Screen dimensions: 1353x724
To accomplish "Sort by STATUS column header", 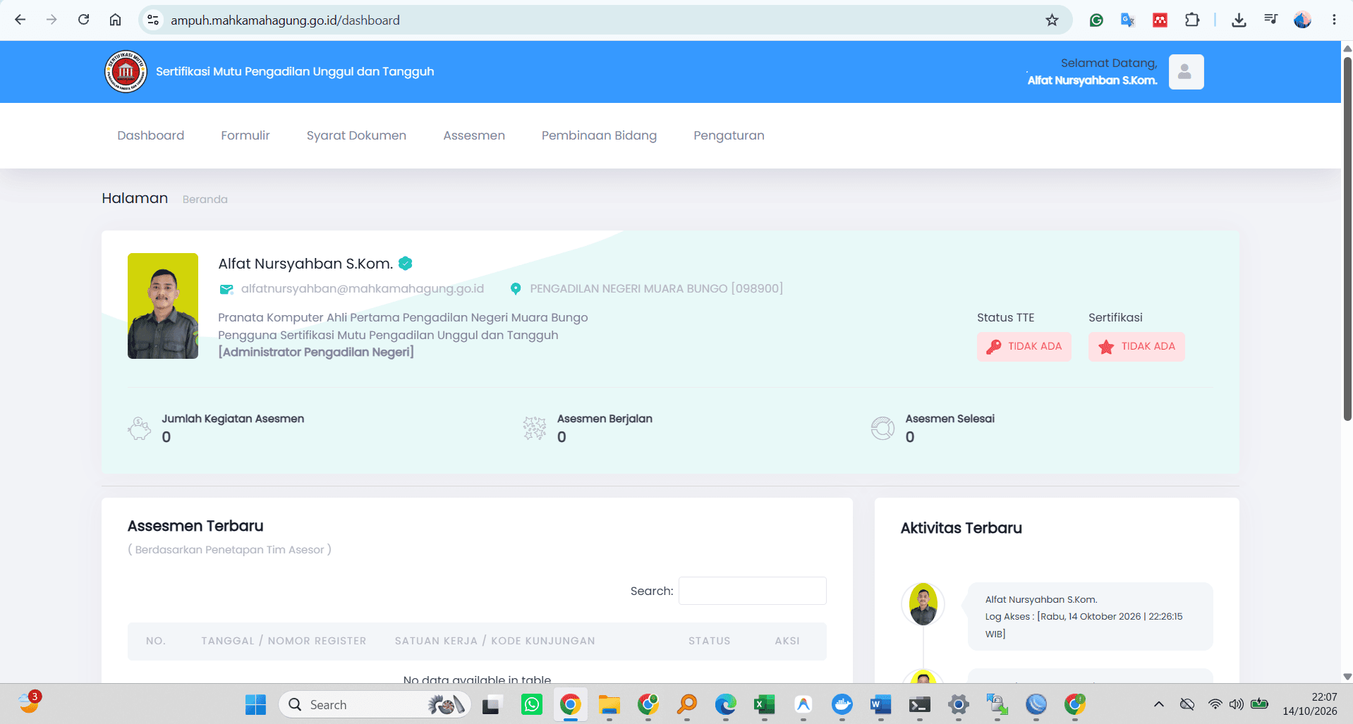I will (709, 641).
